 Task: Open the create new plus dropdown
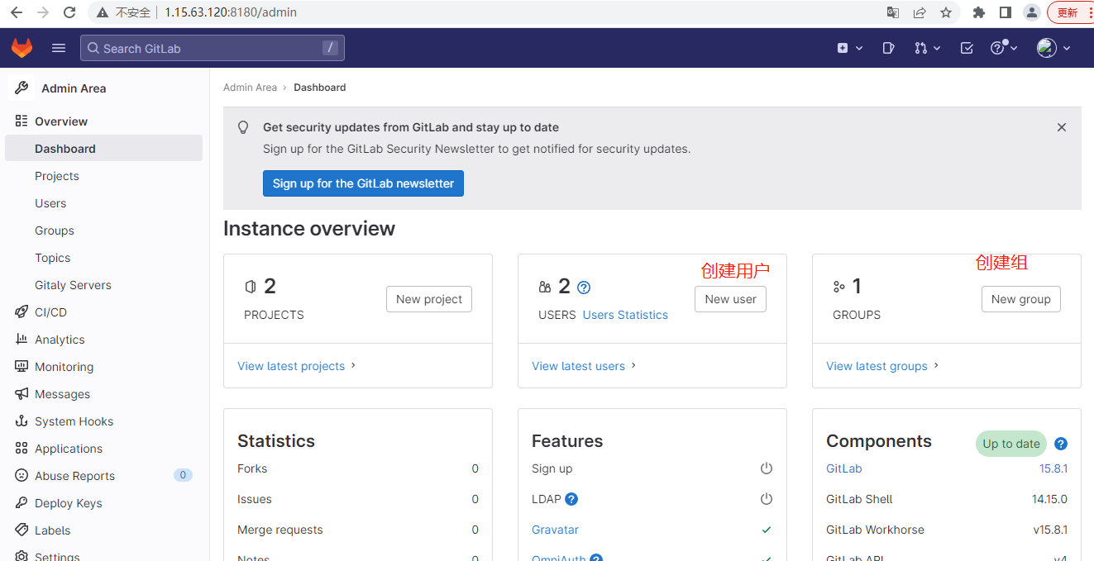coord(850,48)
